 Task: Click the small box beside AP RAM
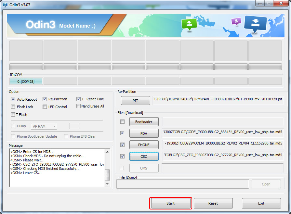[74, 126]
